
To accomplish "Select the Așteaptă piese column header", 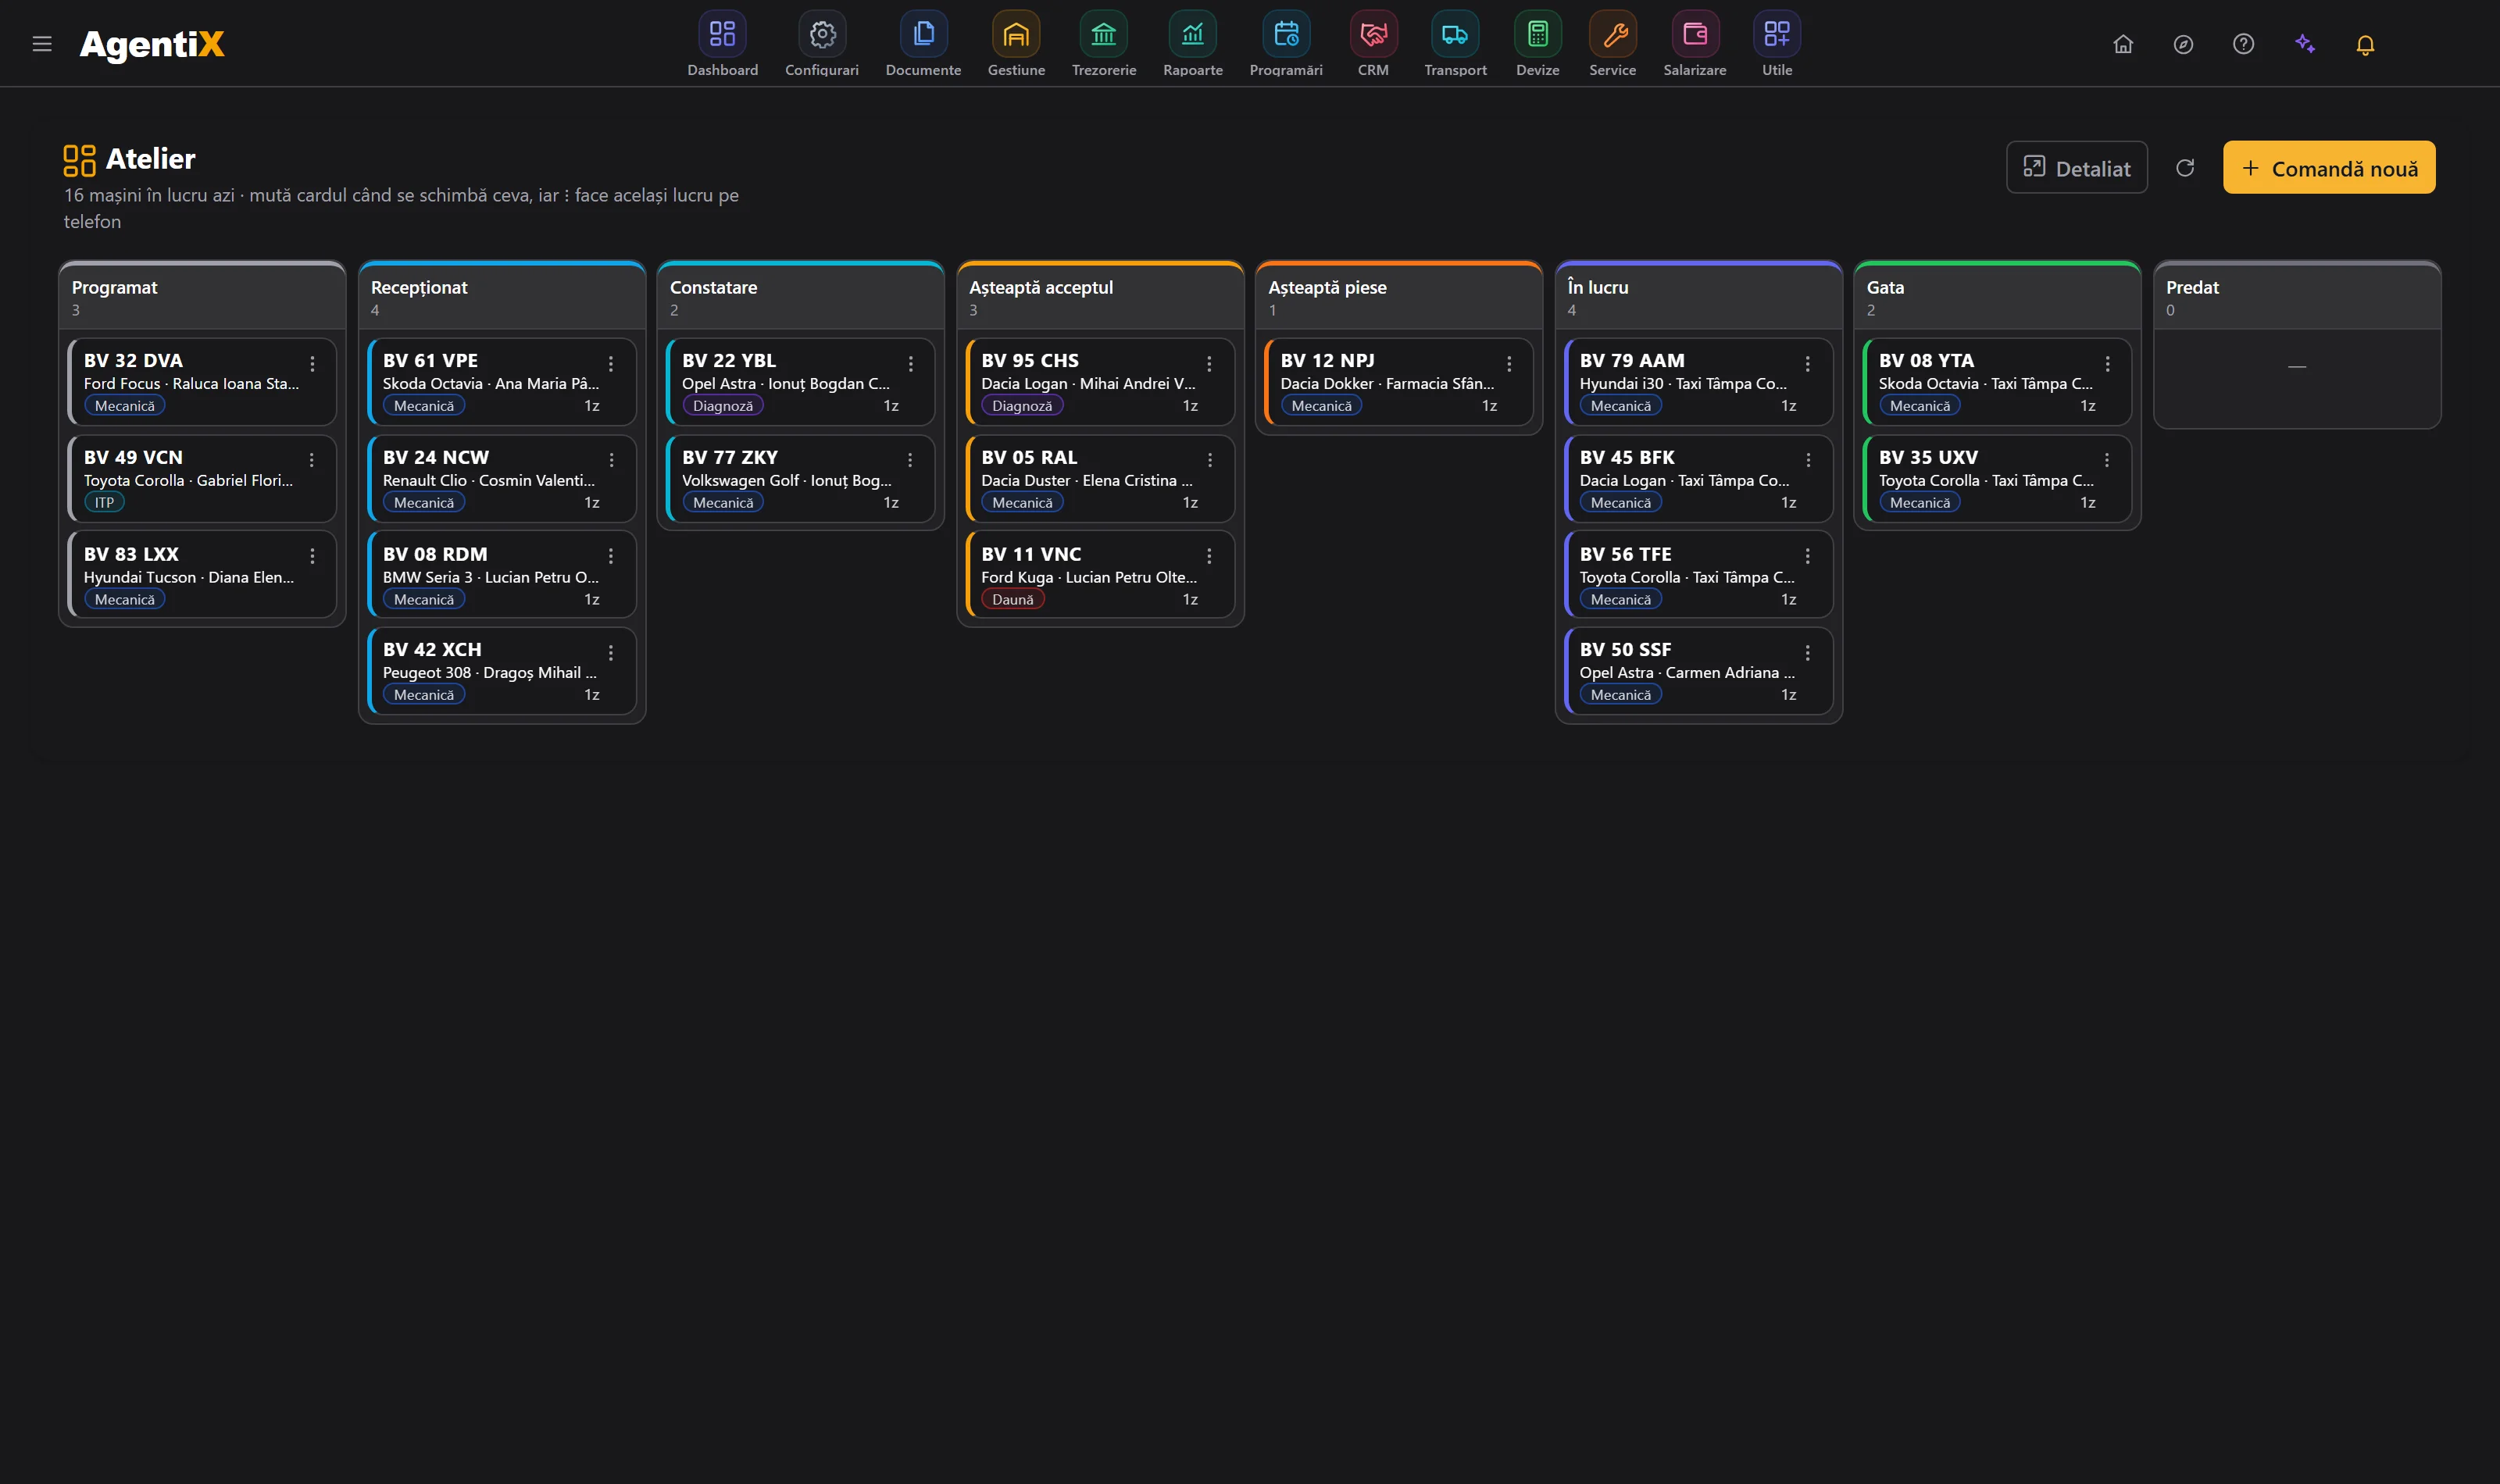I will (x=1398, y=296).
